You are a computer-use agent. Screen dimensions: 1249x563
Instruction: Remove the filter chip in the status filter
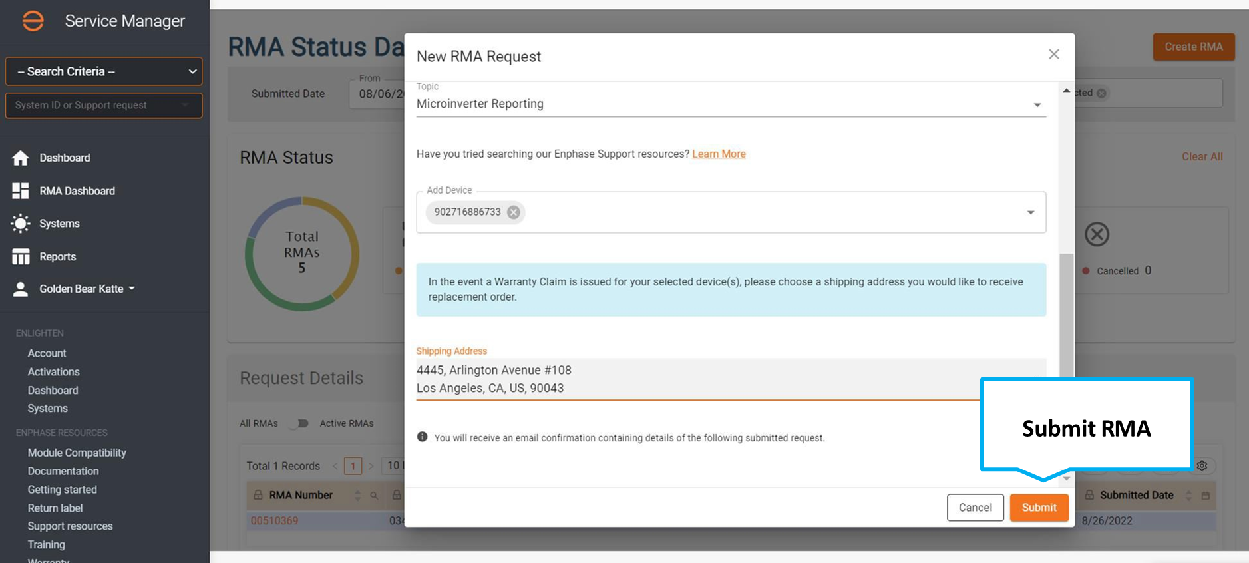click(x=1101, y=93)
